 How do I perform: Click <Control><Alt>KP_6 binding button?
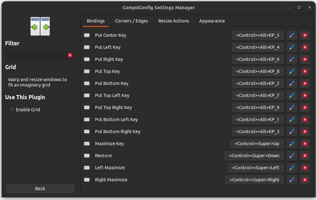coord(258,59)
